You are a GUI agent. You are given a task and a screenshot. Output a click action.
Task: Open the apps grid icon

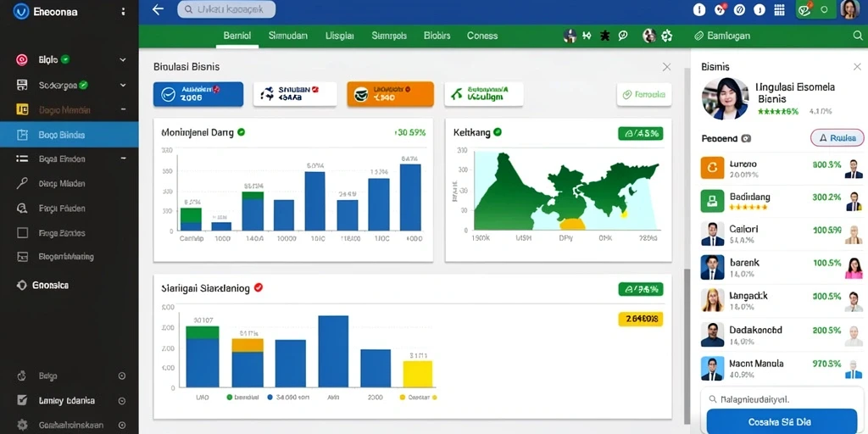780,9
